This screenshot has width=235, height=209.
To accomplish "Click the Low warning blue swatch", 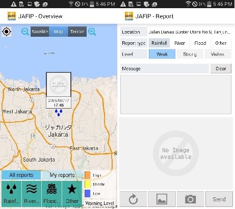I will pos(88,194).
